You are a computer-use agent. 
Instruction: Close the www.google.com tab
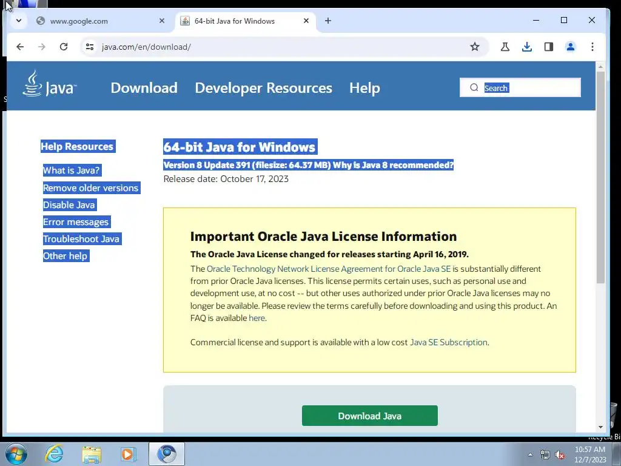click(161, 21)
